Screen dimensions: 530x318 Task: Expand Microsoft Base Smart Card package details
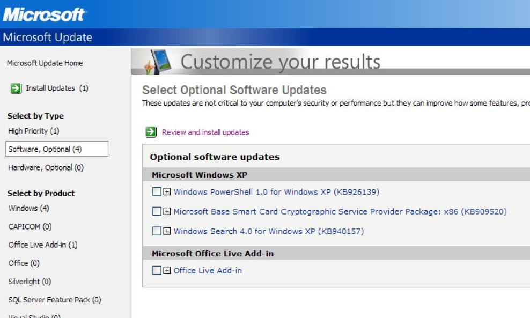167,211
